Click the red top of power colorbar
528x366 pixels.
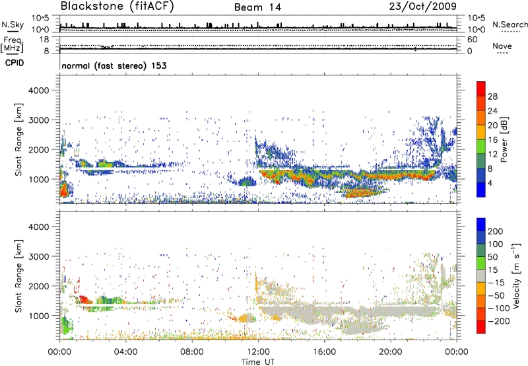tap(481, 89)
